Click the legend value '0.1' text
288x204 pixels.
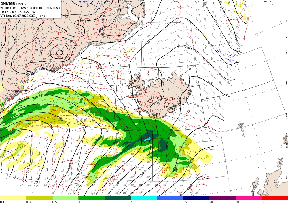tap(2, 202)
